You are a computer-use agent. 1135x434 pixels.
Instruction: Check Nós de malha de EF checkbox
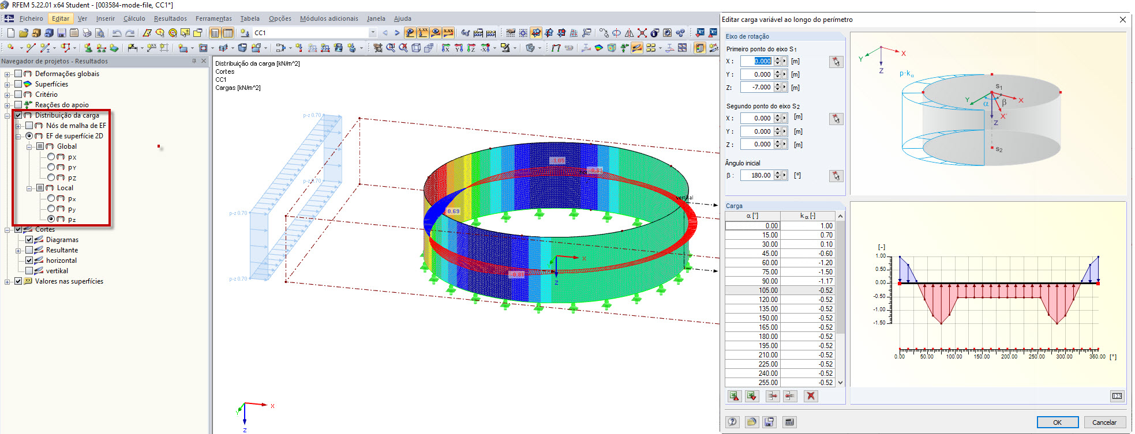pos(29,126)
